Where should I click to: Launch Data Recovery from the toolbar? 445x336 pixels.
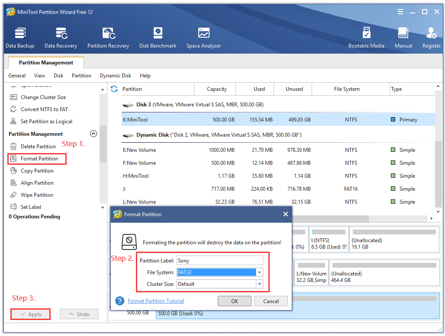pyautogui.click(x=61, y=38)
